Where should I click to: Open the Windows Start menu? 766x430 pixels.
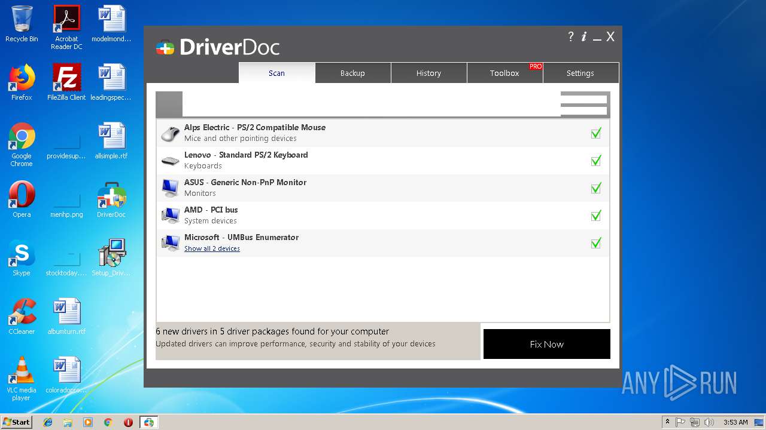[x=17, y=422]
